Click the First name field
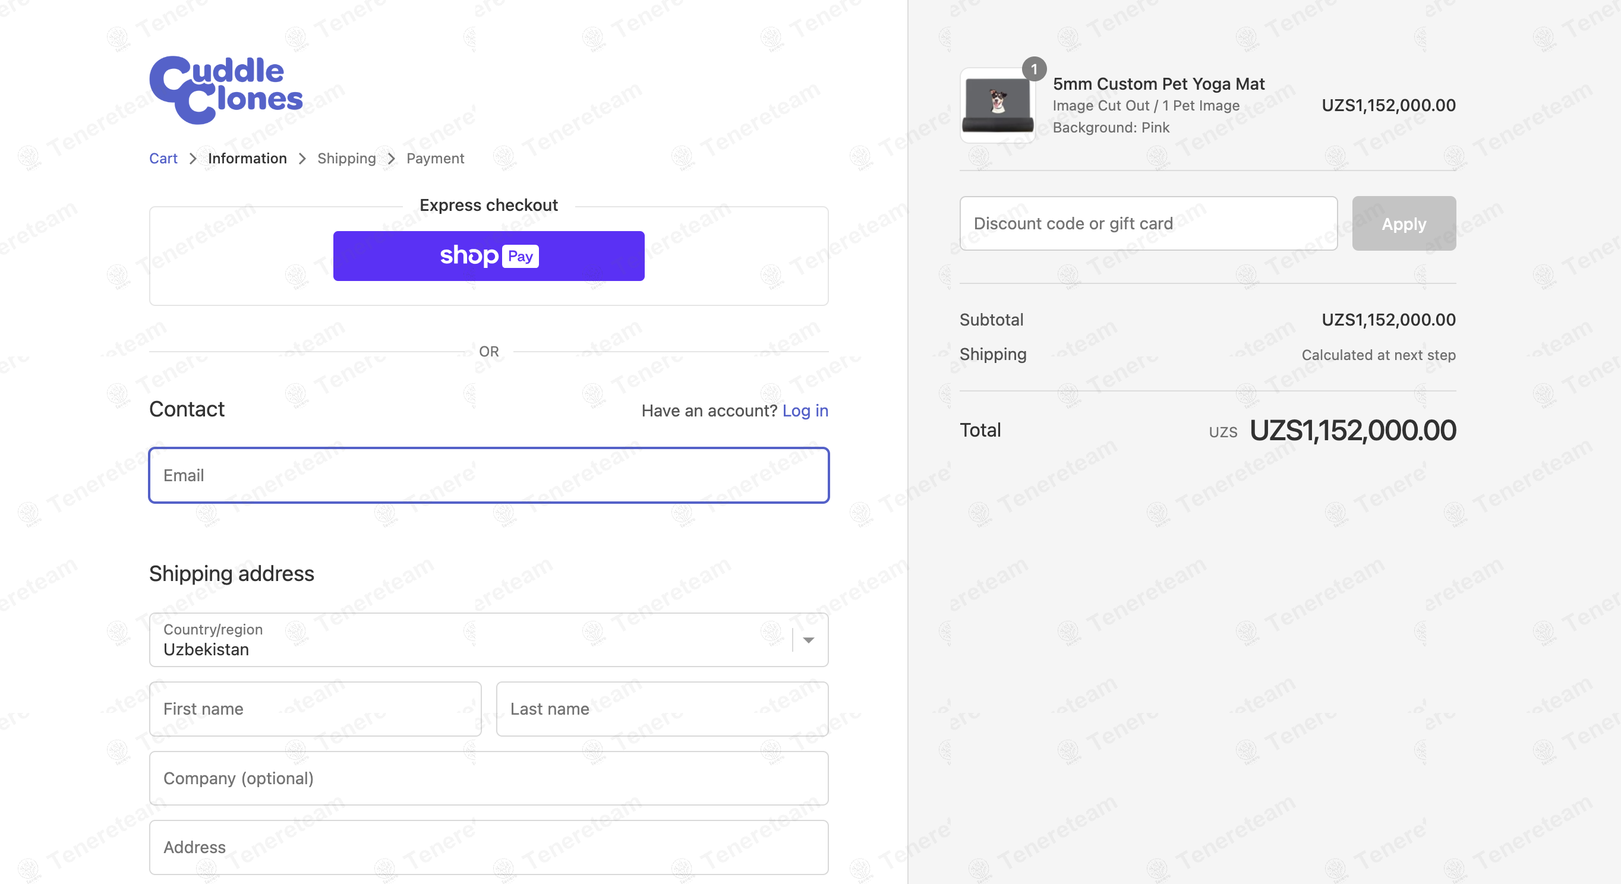Screen dimensions: 1621x884 click(x=315, y=709)
